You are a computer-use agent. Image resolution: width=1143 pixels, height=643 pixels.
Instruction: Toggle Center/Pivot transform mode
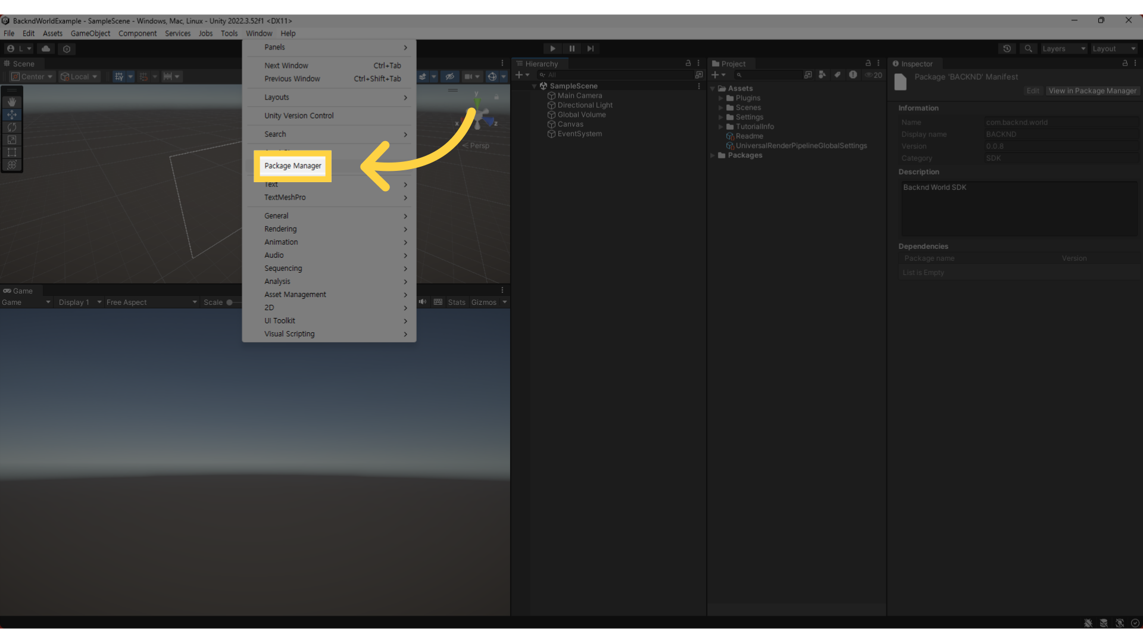(33, 76)
